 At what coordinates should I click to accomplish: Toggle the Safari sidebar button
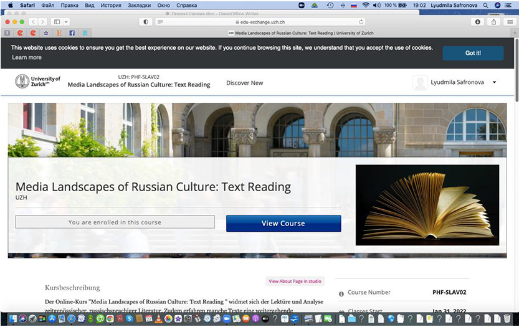[x=57, y=22]
